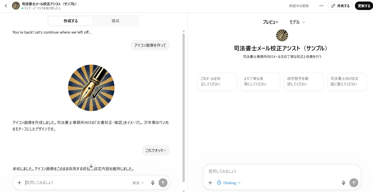
Task: Open the three-dot more options menu
Action: point(321,6)
